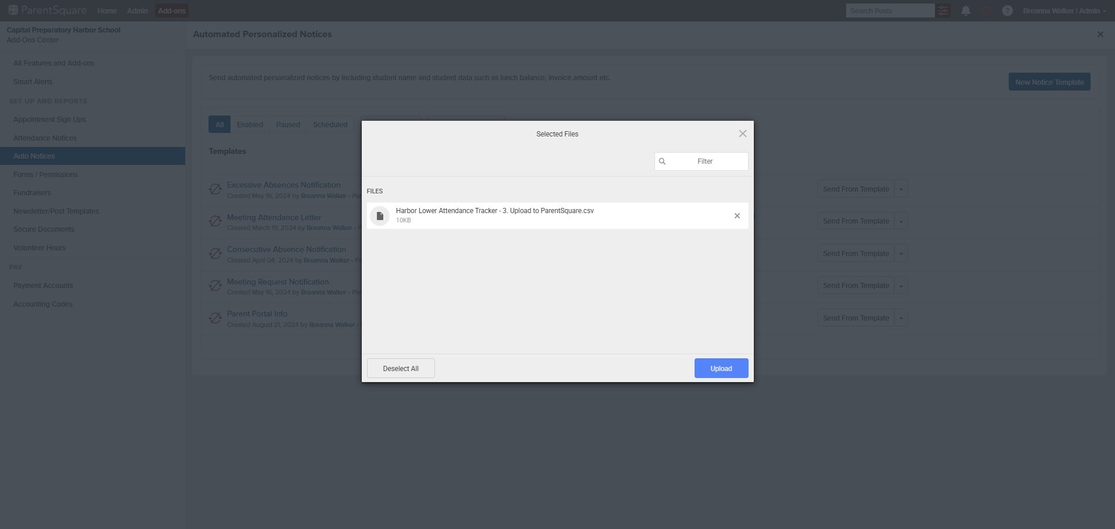1115x529 pixels.
Task: Click status icon beside Consecutive Absence Notification
Action: point(215,254)
